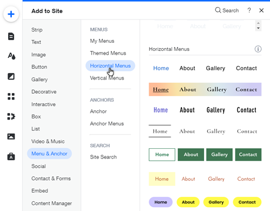Click the scroll down arrow in the preview pane
Viewport: 270px width, 211px height.
tap(258, 28)
